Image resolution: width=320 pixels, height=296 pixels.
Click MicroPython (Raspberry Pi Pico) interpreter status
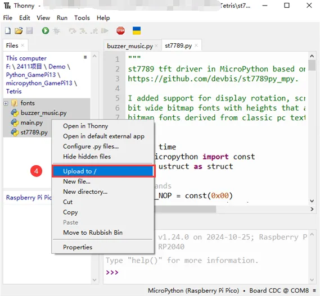193,290
